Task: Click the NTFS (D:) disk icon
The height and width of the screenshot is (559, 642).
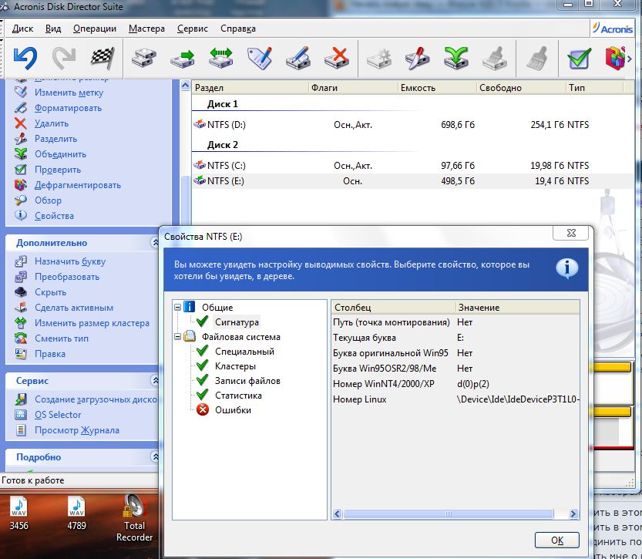Action: pyautogui.click(x=200, y=123)
